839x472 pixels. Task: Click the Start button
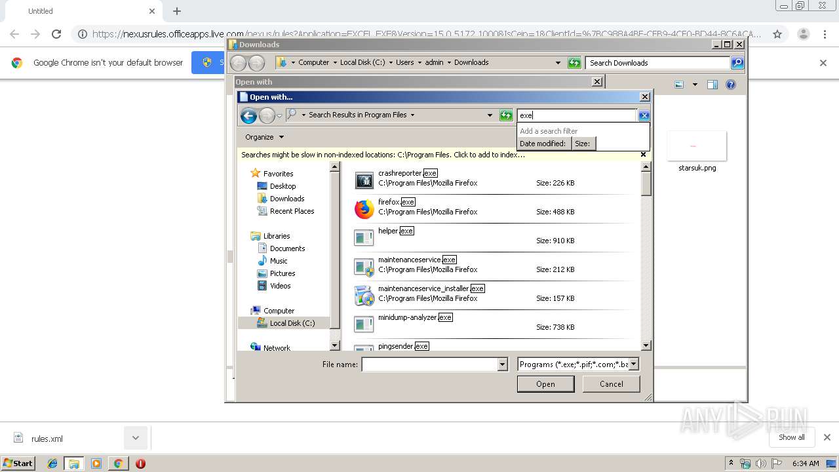pos(18,463)
